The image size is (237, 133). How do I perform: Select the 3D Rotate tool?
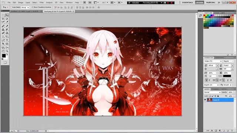3,48
